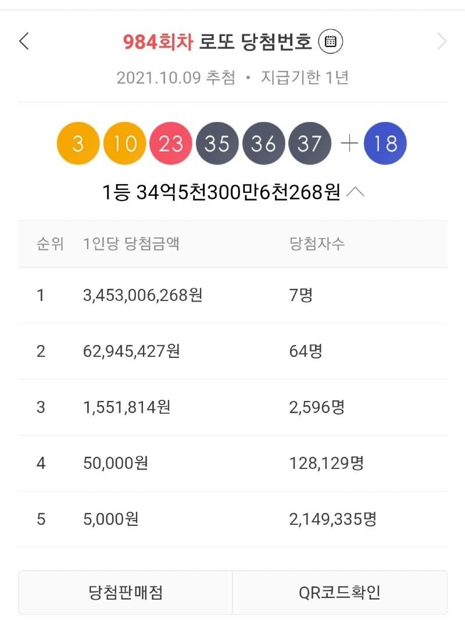Click the yellow number 3 ball
Viewport: 465px width, 627px height.
pyautogui.click(x=78, y=143)
